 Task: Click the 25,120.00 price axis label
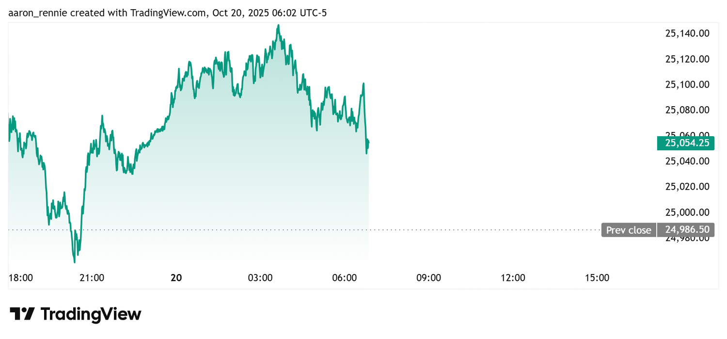click(687, 59)
